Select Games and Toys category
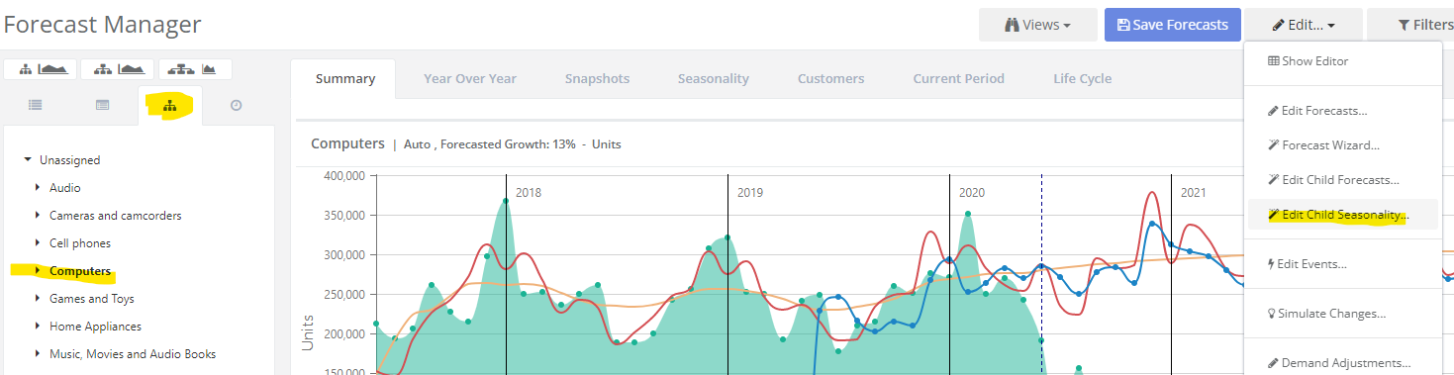The height and width of the screenshot is (375, 1454). (x=92, y=298)
